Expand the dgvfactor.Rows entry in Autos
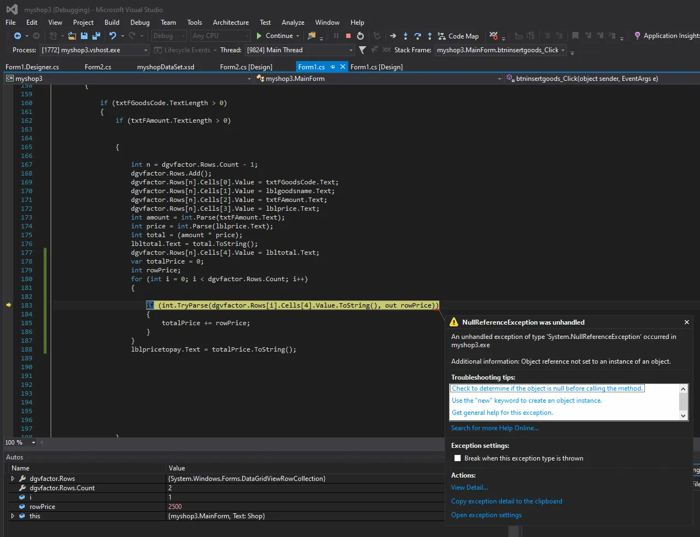This screenshot has height=537, width=700. [x=13, y=479]
